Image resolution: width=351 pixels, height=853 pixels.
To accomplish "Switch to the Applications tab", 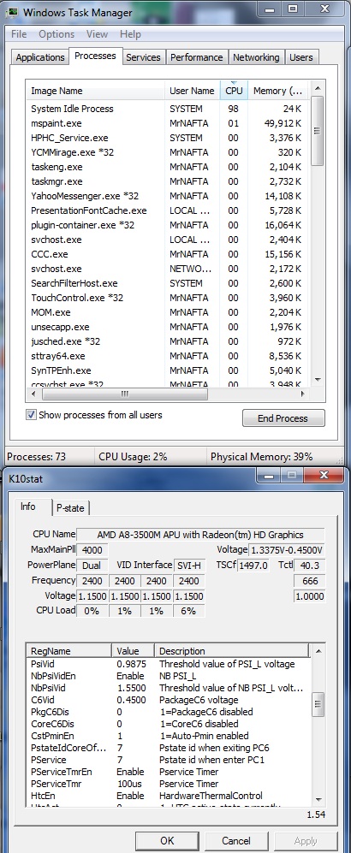I will [40, 57].
